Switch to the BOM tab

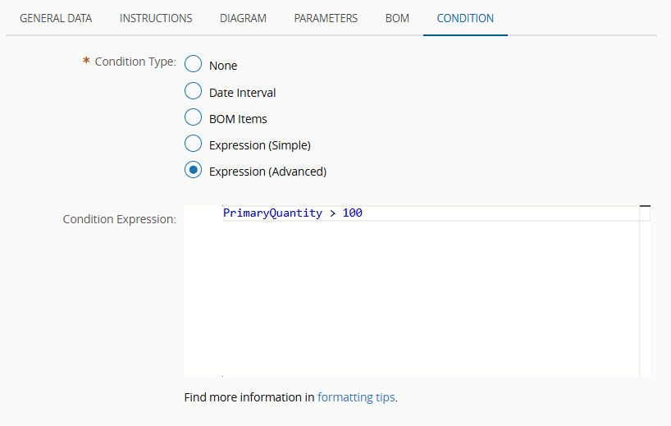[x=397, y=18]
